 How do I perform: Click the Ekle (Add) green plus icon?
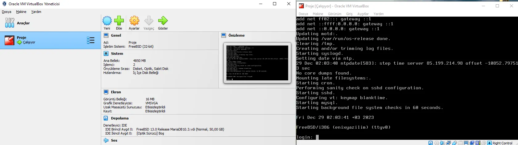click(119, 21)
